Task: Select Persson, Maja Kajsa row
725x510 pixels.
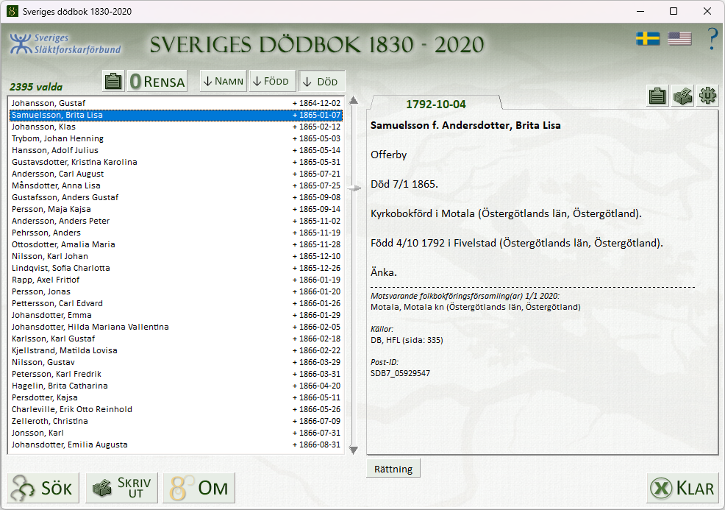Action: pyautogui.click(x=176, y=209)
